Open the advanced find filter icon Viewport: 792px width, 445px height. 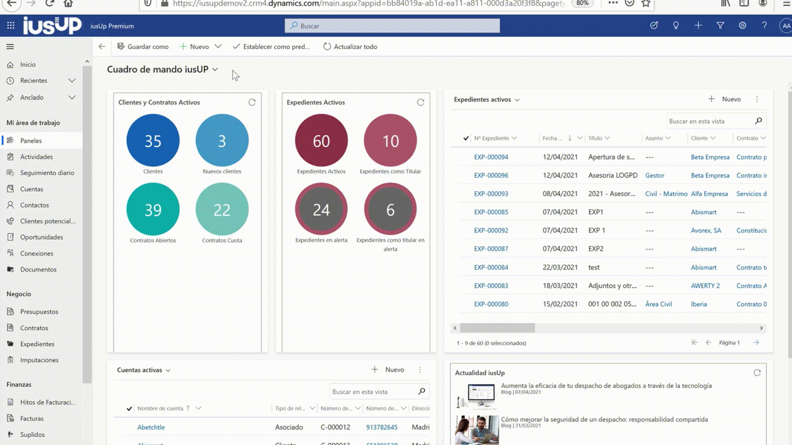coord(720,26)
